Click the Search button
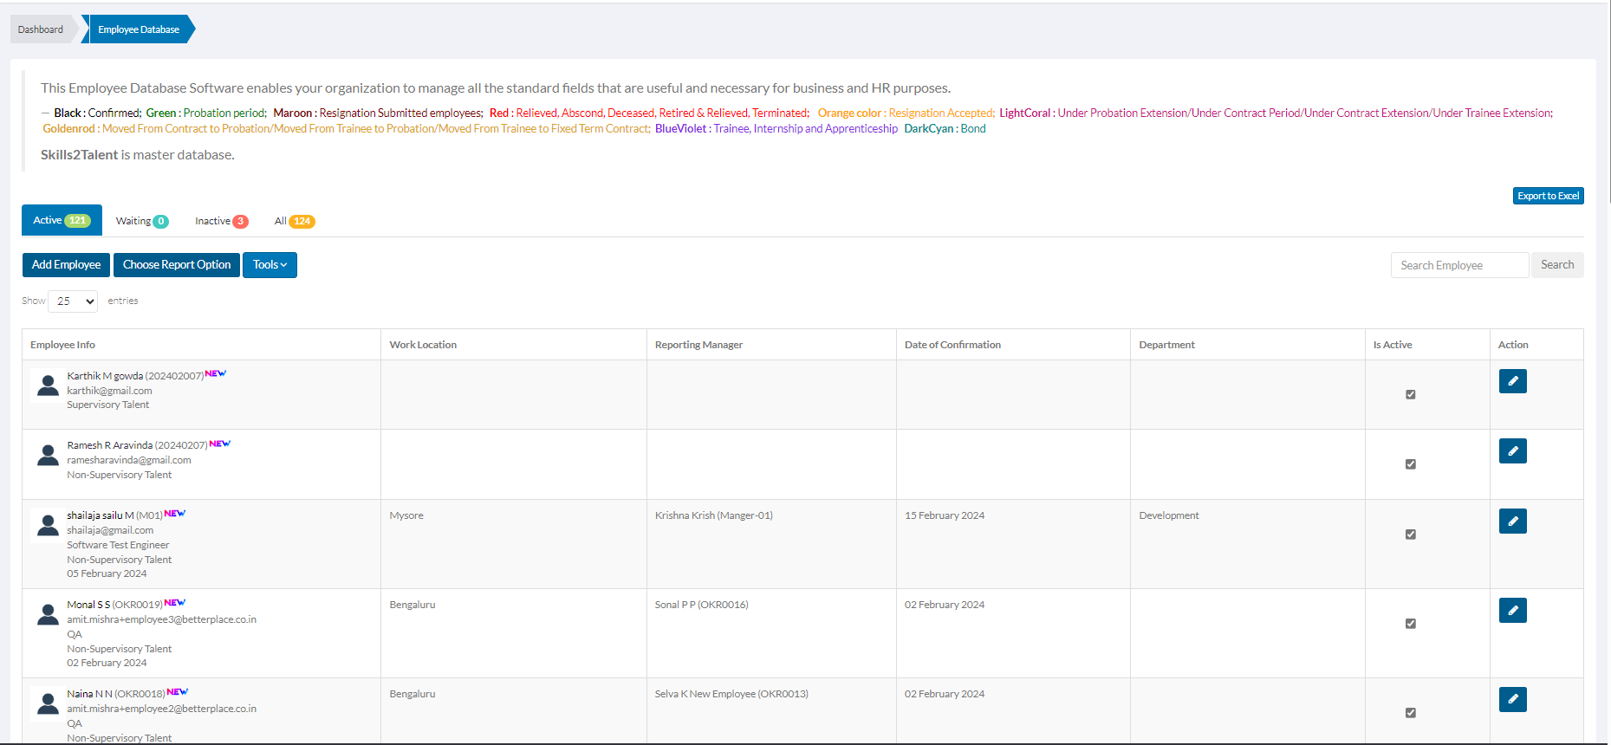1611x745 pixels. pyautogui.click(x=1557, y=265)
